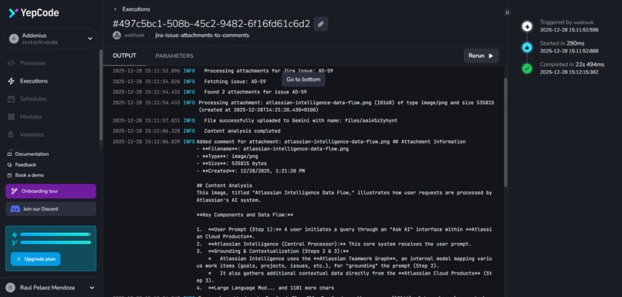The width and height of the screenshot is (622, 297).
Task: Click the Triggered by webhook timeline icon
Action: click(x=527, y=26)
